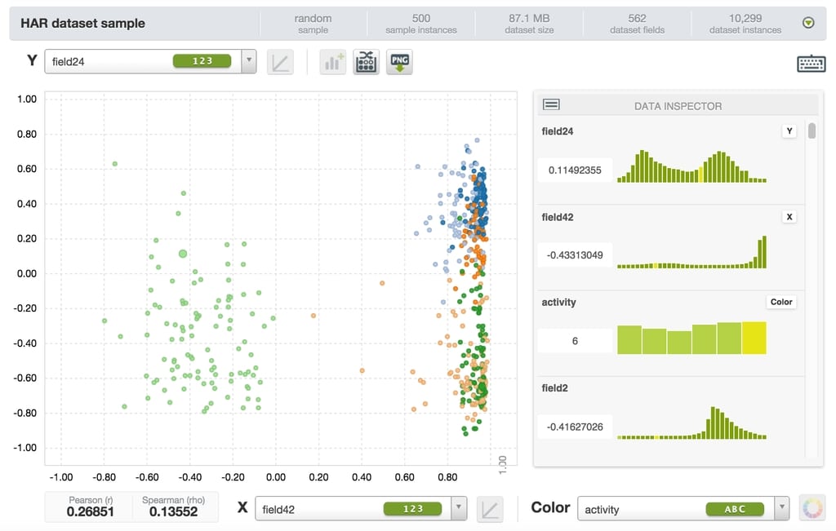Toggle X axis scale line-chart icon
Image resolution: width=836 pixels, height=531 pixels.
click(490, 509)
